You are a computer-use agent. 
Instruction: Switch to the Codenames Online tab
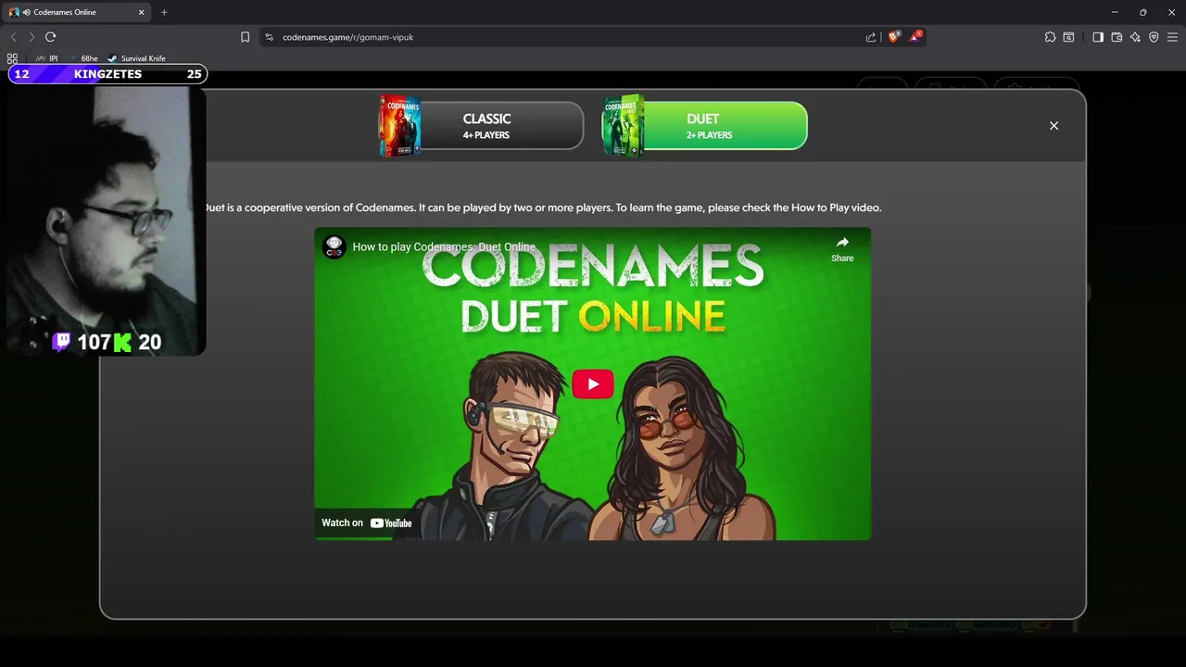78,12
